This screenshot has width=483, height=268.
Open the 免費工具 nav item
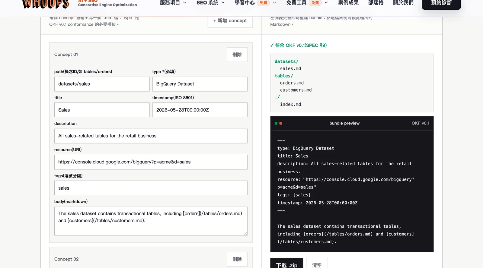[x=296, y=3]
